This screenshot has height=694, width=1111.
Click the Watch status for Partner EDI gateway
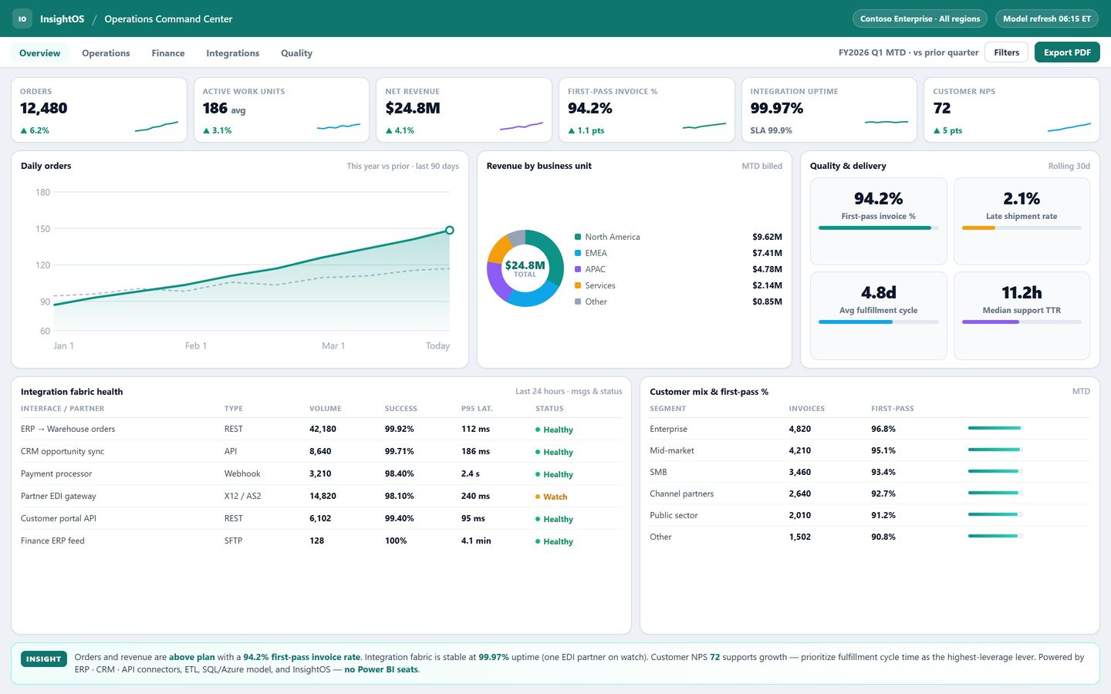(551, 497)
